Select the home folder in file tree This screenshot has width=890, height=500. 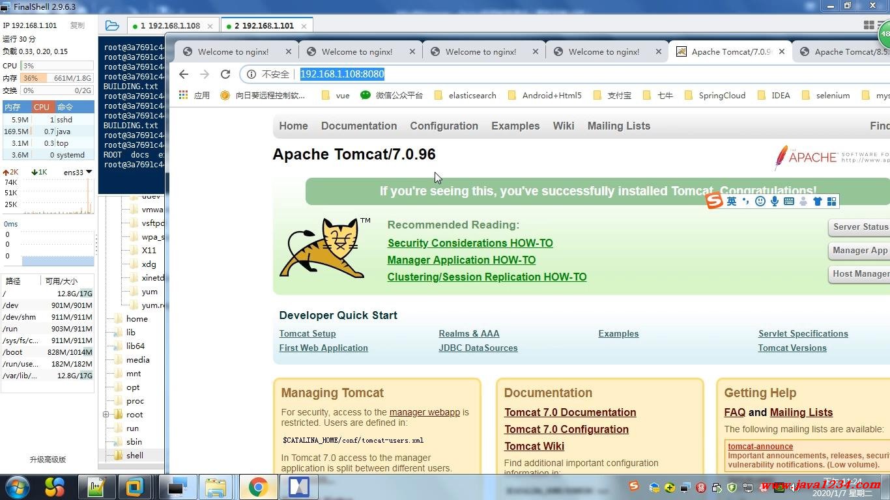pyautogui.click(x=137, y=319)
